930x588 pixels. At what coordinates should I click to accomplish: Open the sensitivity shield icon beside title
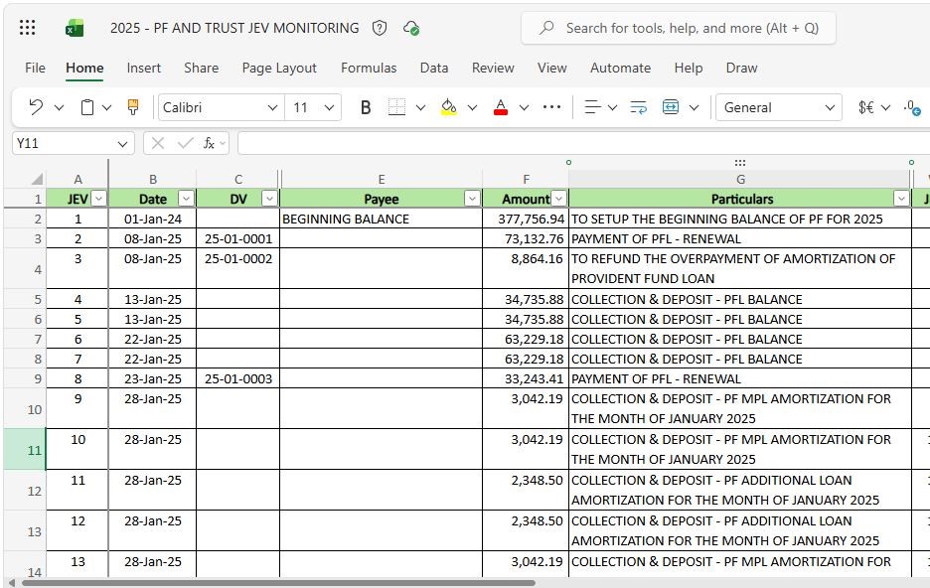click(x=380, y=28)
